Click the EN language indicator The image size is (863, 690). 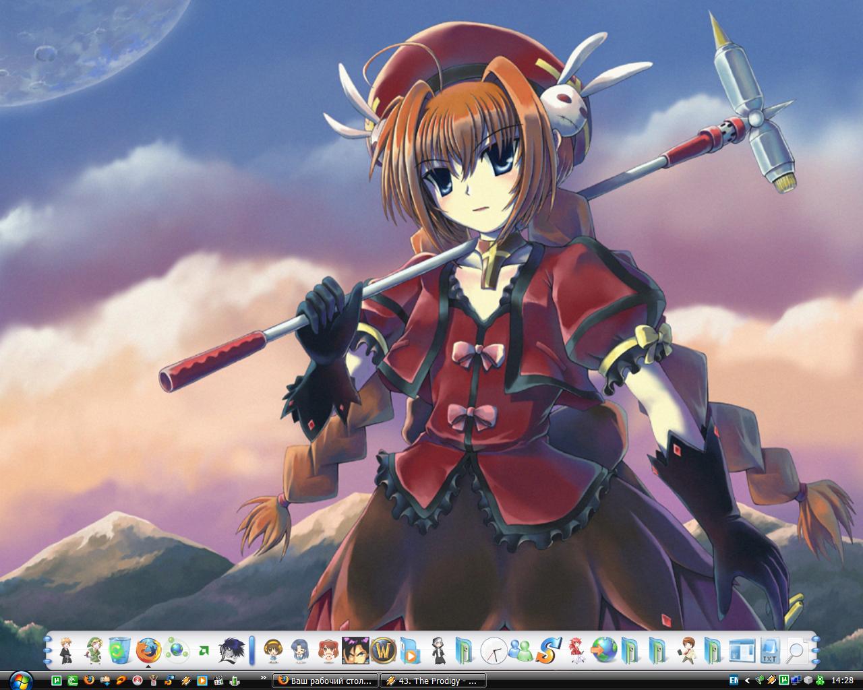(x=734, y=681)
